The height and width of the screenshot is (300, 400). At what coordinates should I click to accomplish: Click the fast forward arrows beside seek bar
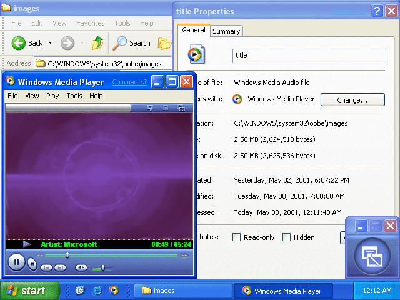(x=185, y=256)
